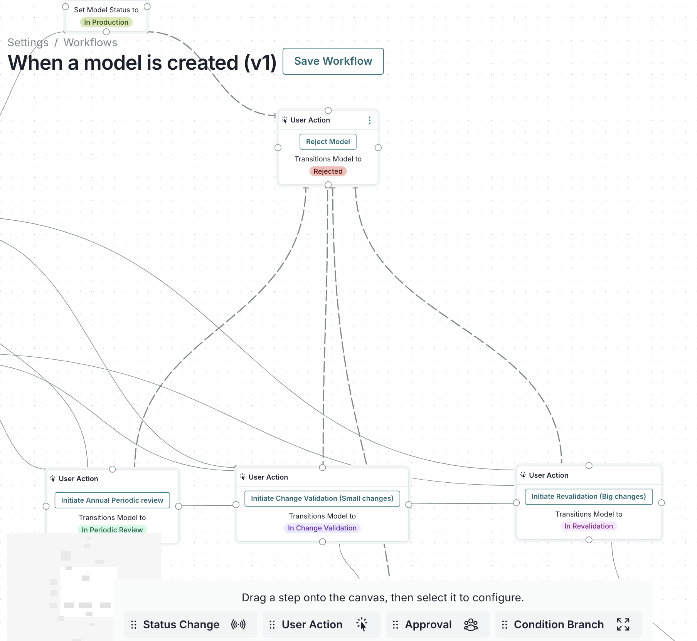Screen dimensions: 697x641
Task: Click the cursor icon on the Initiate Revalidation node header
Action: point(523,475)
